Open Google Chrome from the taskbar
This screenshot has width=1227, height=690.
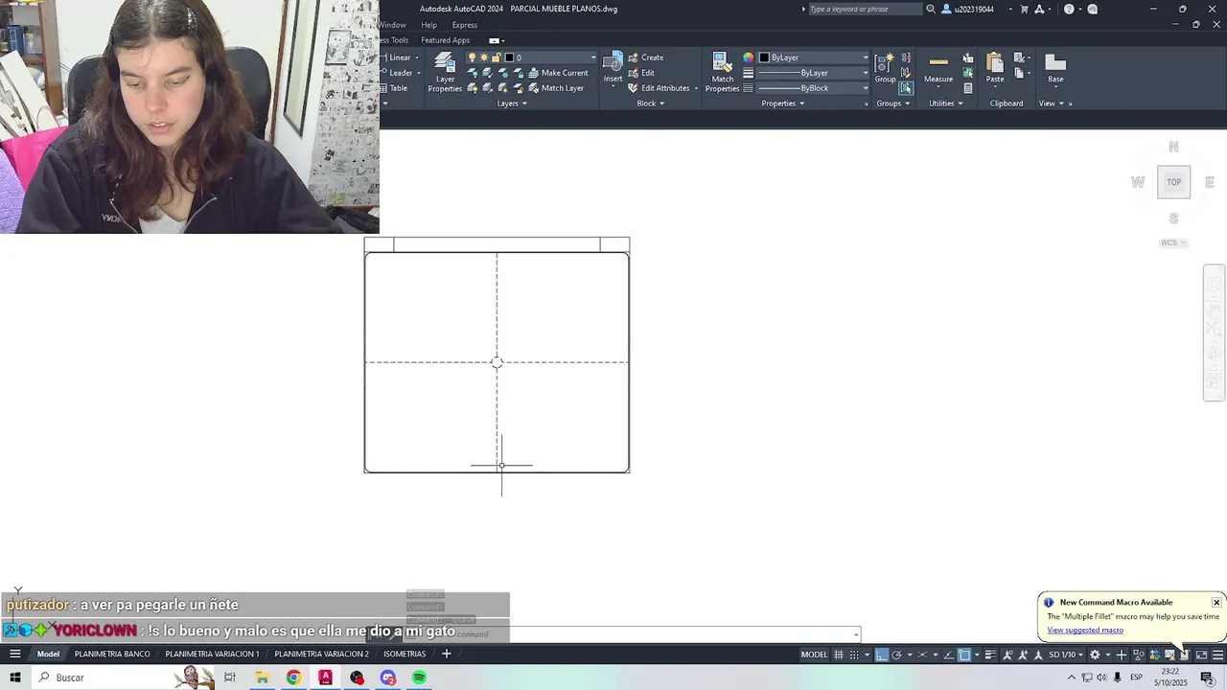pyautogui.click(x=293, y=678)
